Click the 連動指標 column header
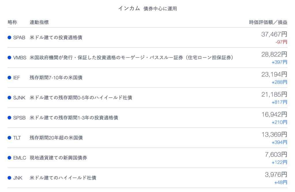The width and height of the screenshot is (295, 192). click(x=39, y=22)
